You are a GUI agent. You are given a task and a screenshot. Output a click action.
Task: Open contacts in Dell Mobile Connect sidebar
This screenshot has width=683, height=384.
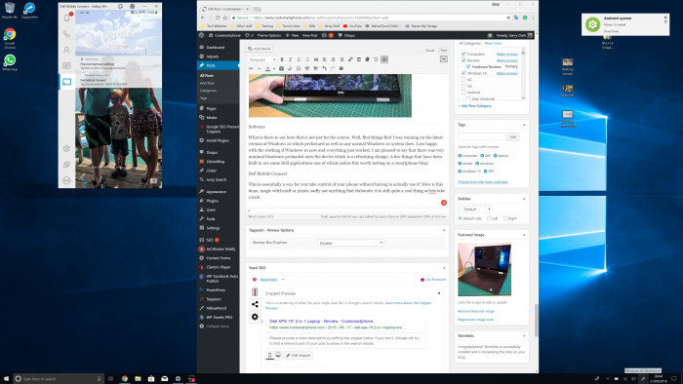[x=66, y=50]
